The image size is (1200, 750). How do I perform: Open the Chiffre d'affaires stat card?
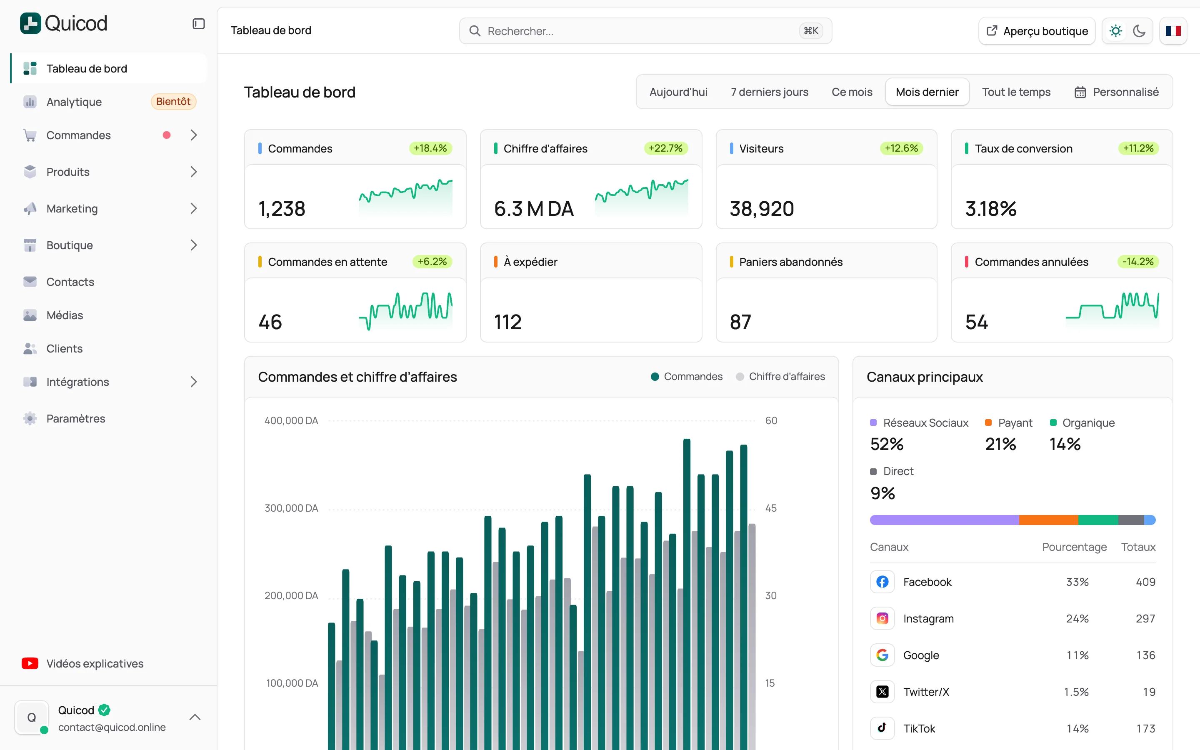point(590,179)
